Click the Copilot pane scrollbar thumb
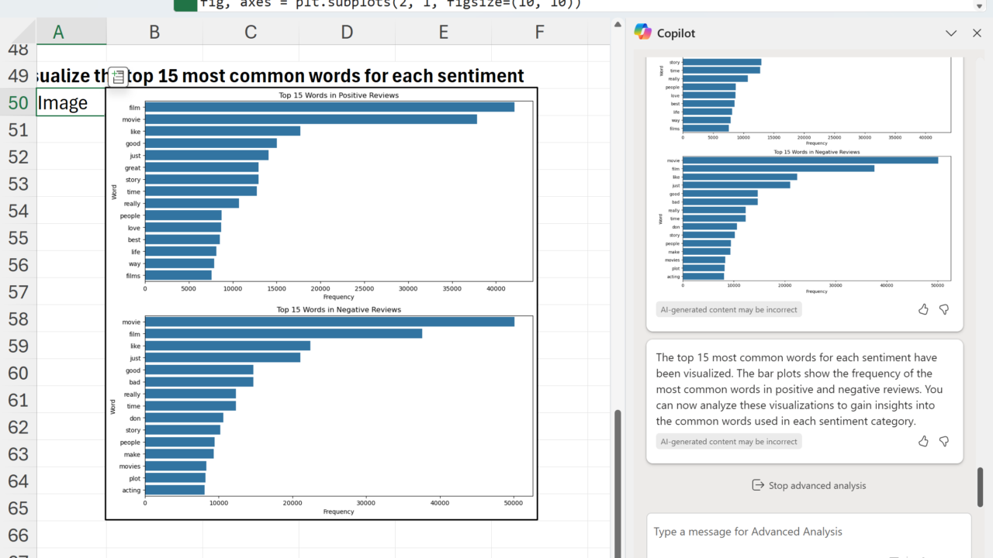This screenshot has height=558, width=993. (x=981, y=487)
